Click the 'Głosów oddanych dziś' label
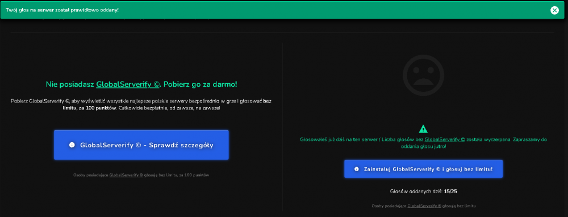The width and height of the screenshot is (568, 217). [416, 192]
